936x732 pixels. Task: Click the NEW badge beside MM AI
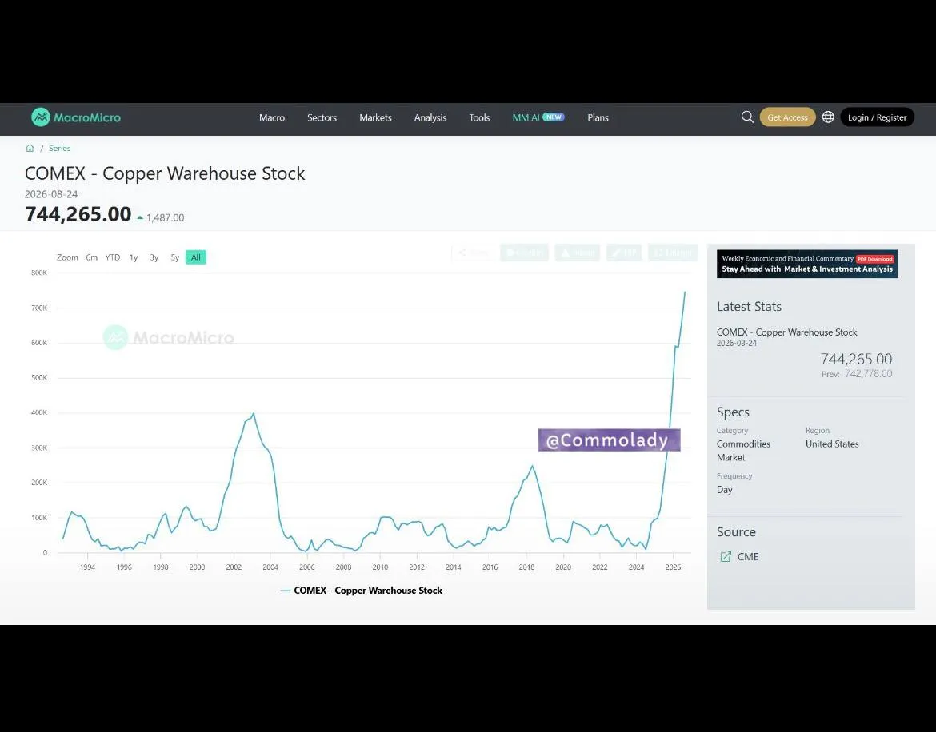click(554, 117)
